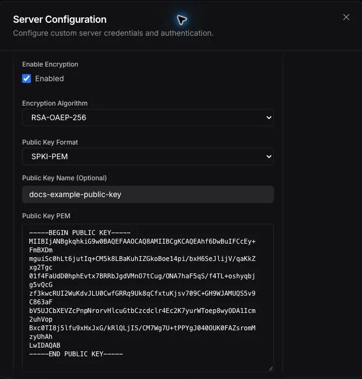The width and height of the screenshot is (362, 379).
Task: Click the "Enable Encryption" label
Action: 50,64
